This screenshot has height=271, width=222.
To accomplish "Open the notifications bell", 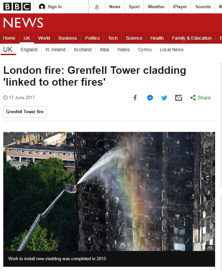I will pyautogui.click(x=97, y=7).
